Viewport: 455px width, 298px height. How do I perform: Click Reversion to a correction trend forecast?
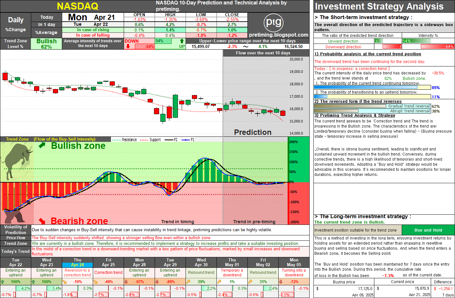[x=77, y=273]
